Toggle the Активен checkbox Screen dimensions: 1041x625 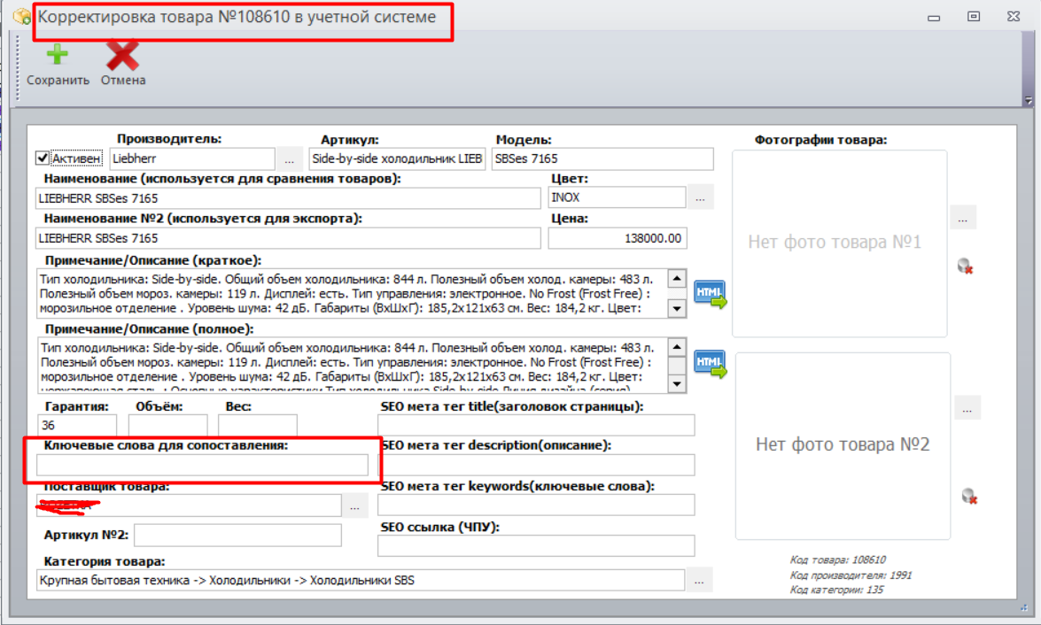click(x=43, y=158)
